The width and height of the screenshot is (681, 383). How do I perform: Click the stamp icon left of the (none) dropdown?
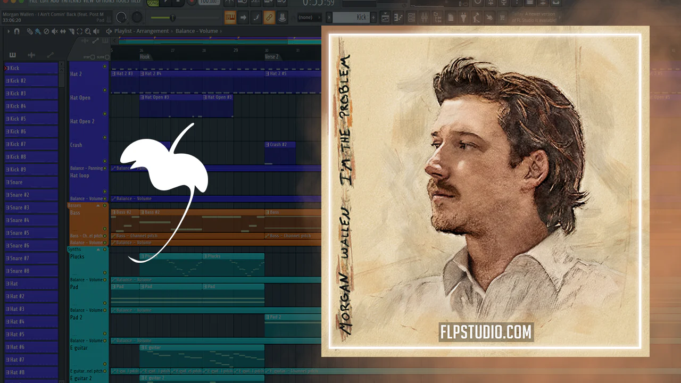[282, 18]
